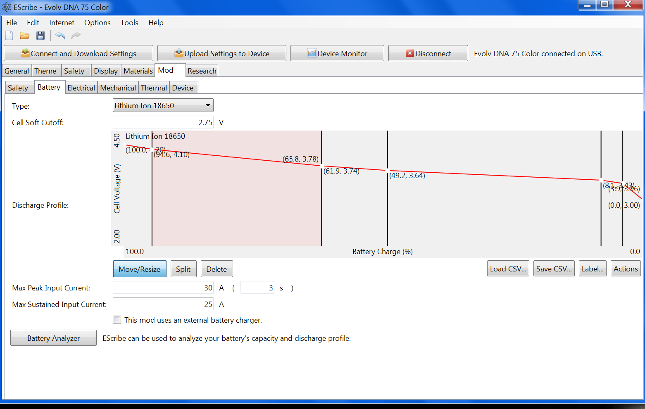Click the Redo arrow icon
The height and width of the screenshot is (409, 645).
click(x=76, y=36)
